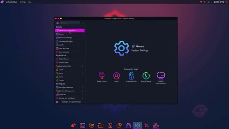
Task: Expand the Shortcuts row chevron
Action: [83, 95]
